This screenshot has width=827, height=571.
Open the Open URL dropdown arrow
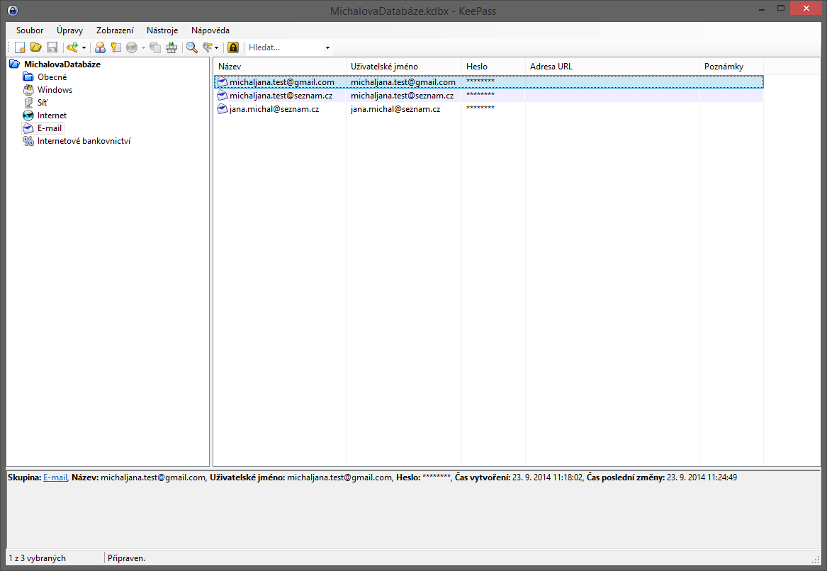[x=142, y=47]
